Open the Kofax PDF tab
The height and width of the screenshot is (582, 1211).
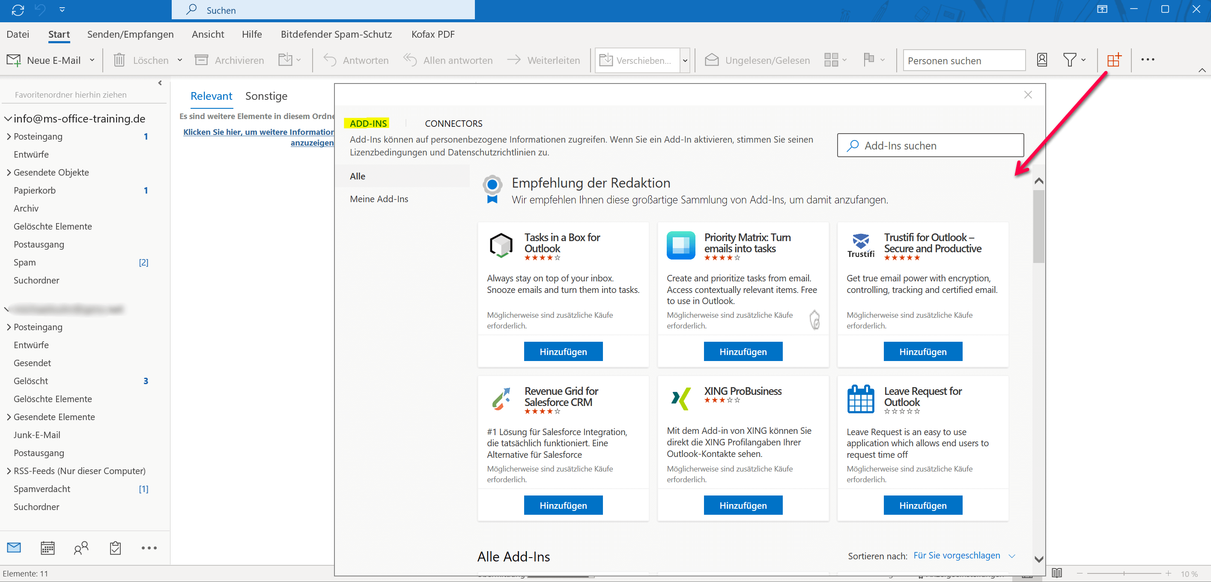[x=432, y=34]
